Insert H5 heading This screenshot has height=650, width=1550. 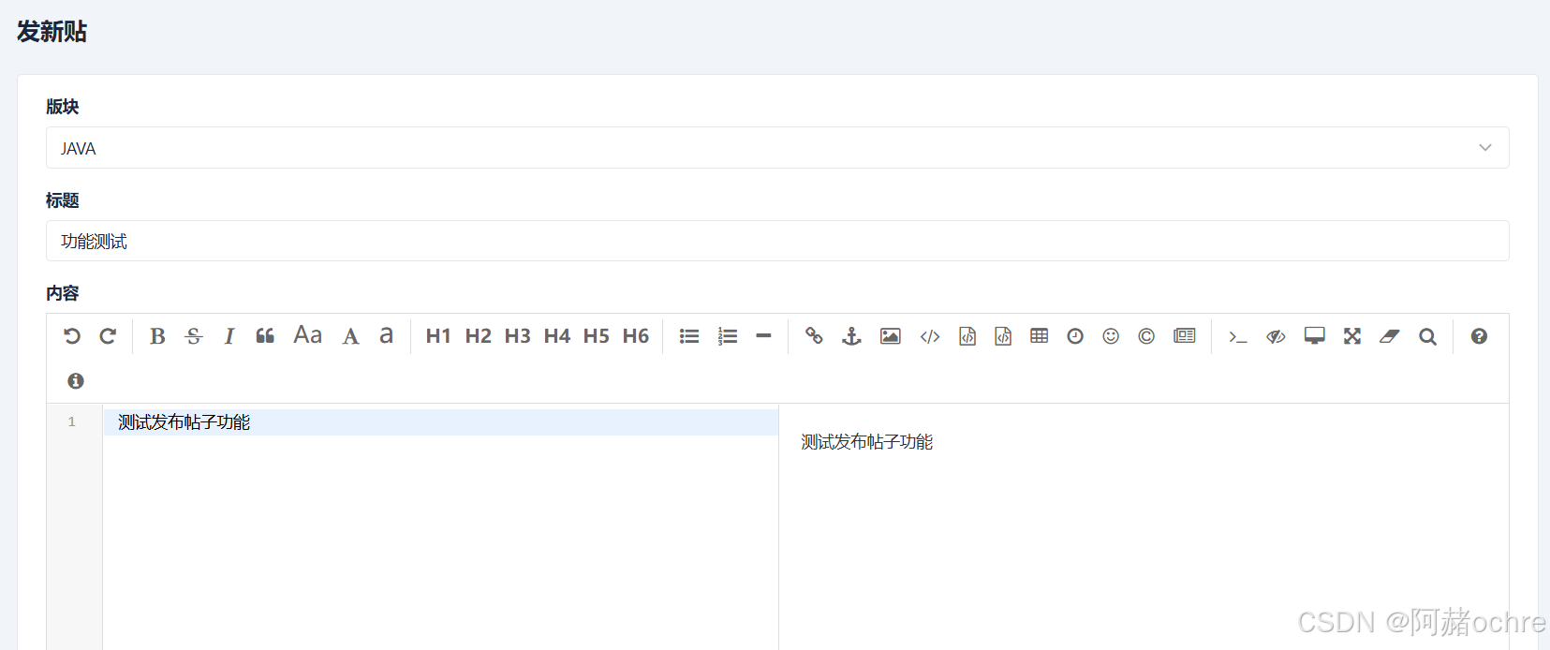click(x=596, y=336)
